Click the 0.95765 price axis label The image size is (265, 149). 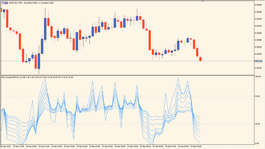point(259,68)
